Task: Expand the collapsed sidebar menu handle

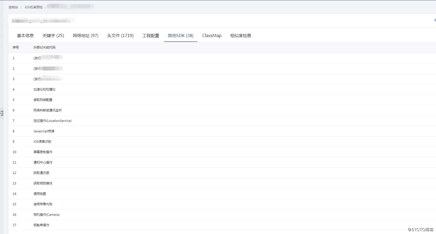Action: (x=2, y=113)
